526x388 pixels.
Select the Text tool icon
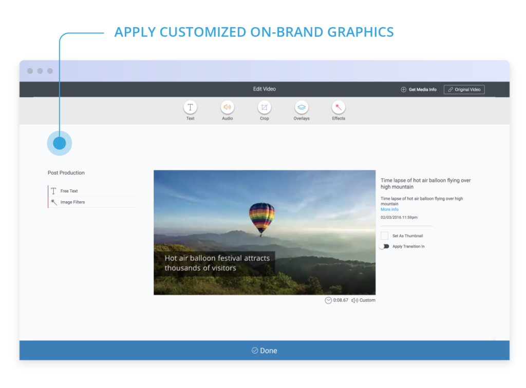pyautogui.click(x=190, y=107)
